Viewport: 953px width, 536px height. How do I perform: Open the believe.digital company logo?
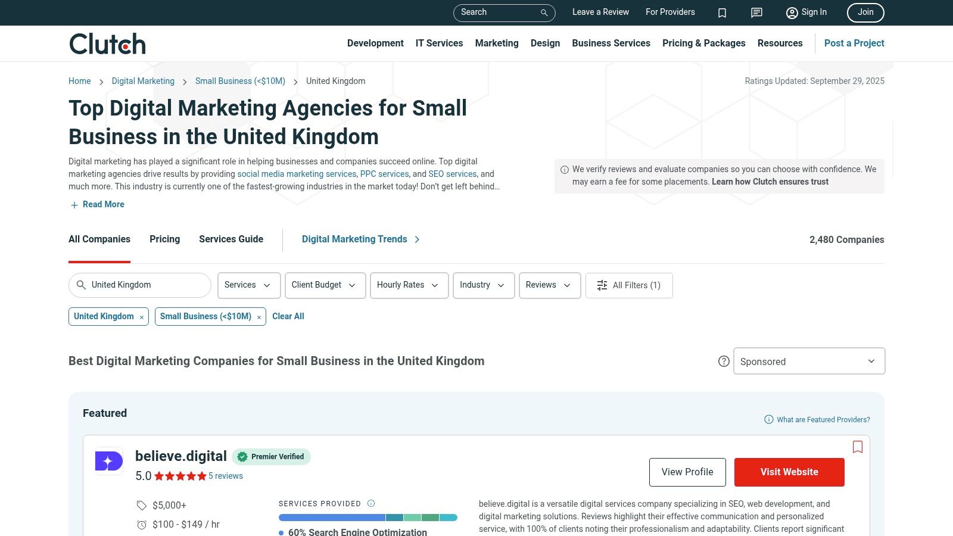(109, 461)
